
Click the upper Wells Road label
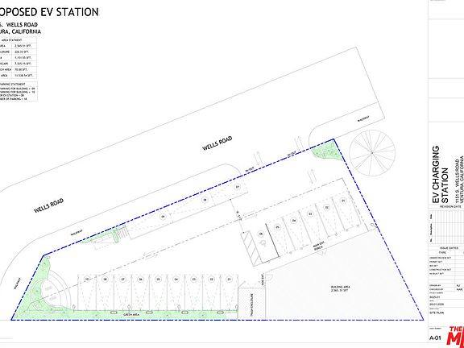click(x=217, y=143)
